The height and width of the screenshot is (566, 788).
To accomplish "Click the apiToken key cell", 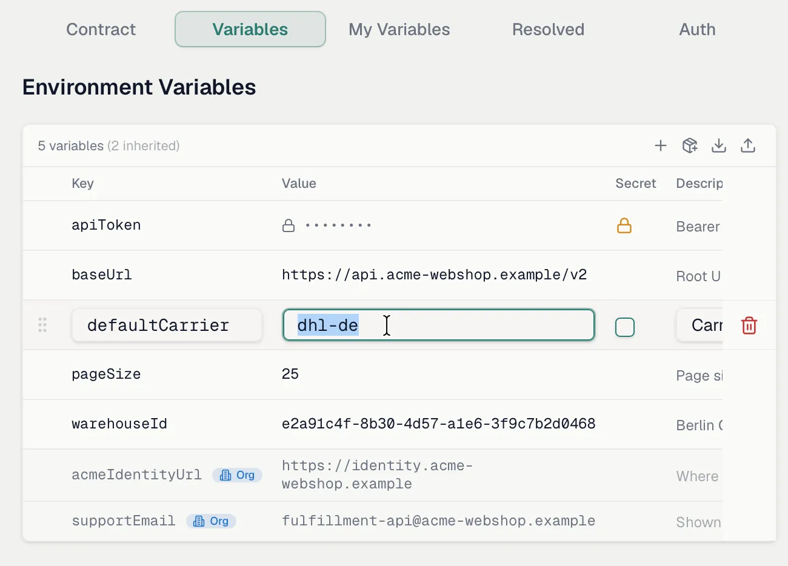I will coord(106,225).
